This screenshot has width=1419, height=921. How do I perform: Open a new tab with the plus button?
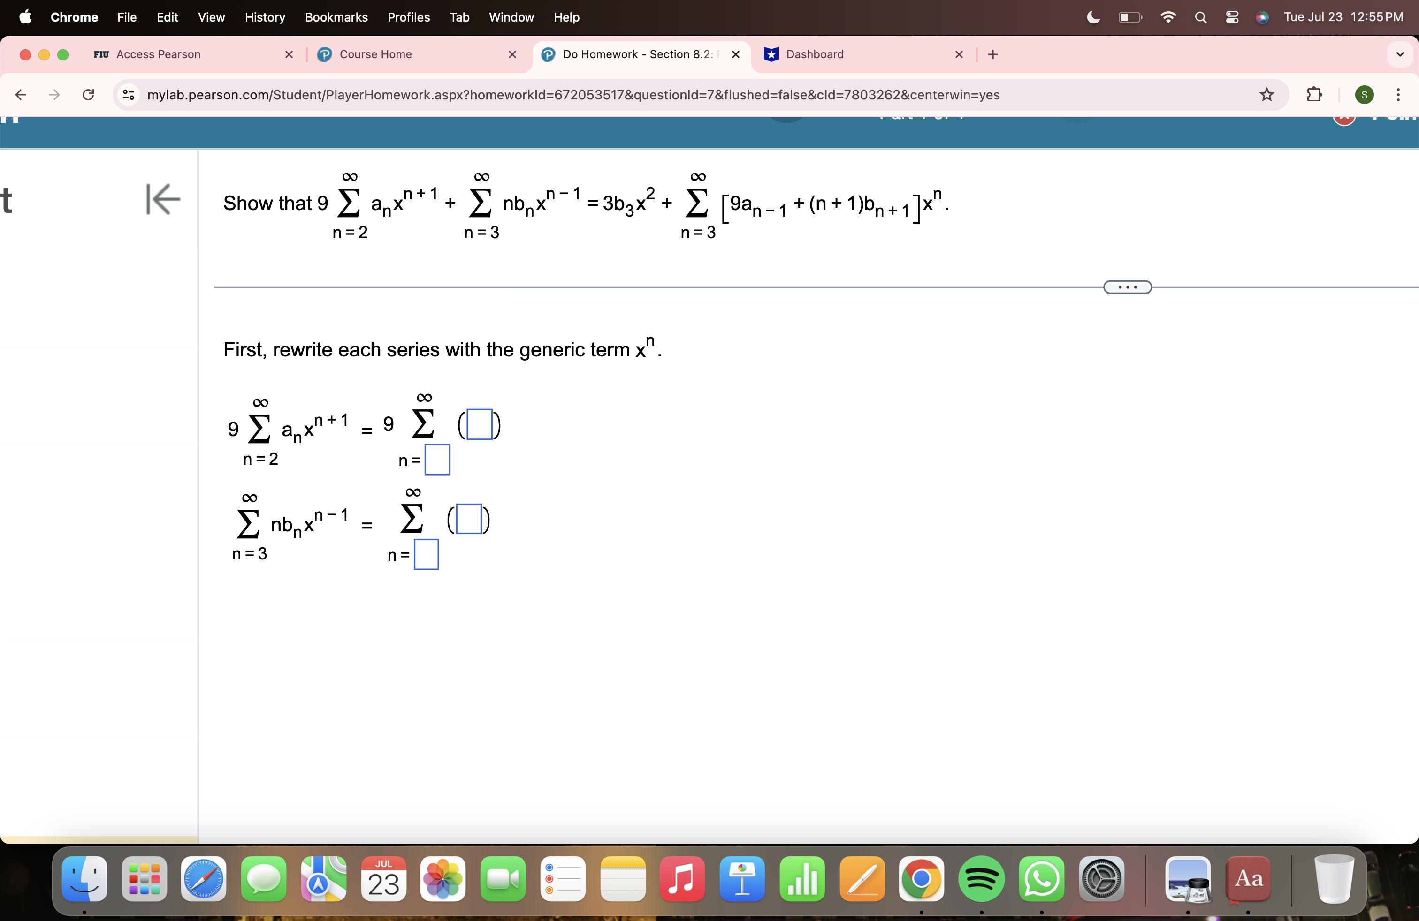coord(992,54)
